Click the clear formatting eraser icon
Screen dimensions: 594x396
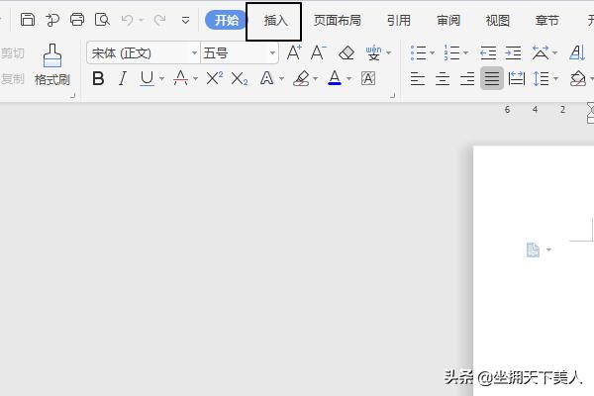346,53
